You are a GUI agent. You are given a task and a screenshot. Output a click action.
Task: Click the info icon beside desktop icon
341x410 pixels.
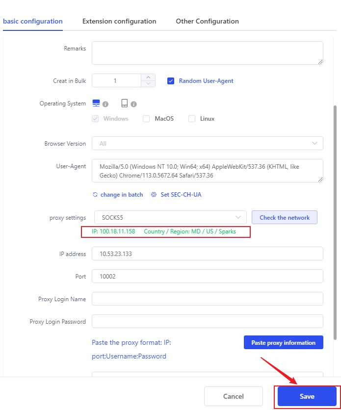point(105,104)
